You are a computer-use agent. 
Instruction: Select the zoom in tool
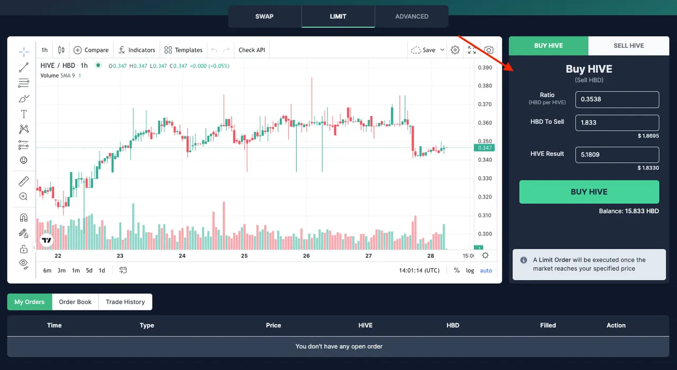pos(24,196)
